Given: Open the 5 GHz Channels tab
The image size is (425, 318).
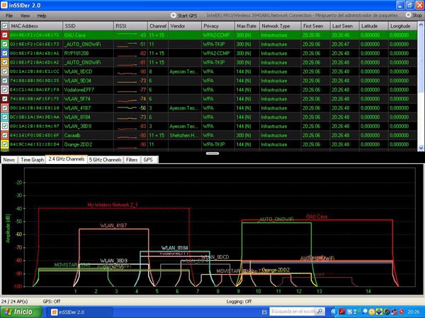Looking at the screenshot, I should 105,160.
